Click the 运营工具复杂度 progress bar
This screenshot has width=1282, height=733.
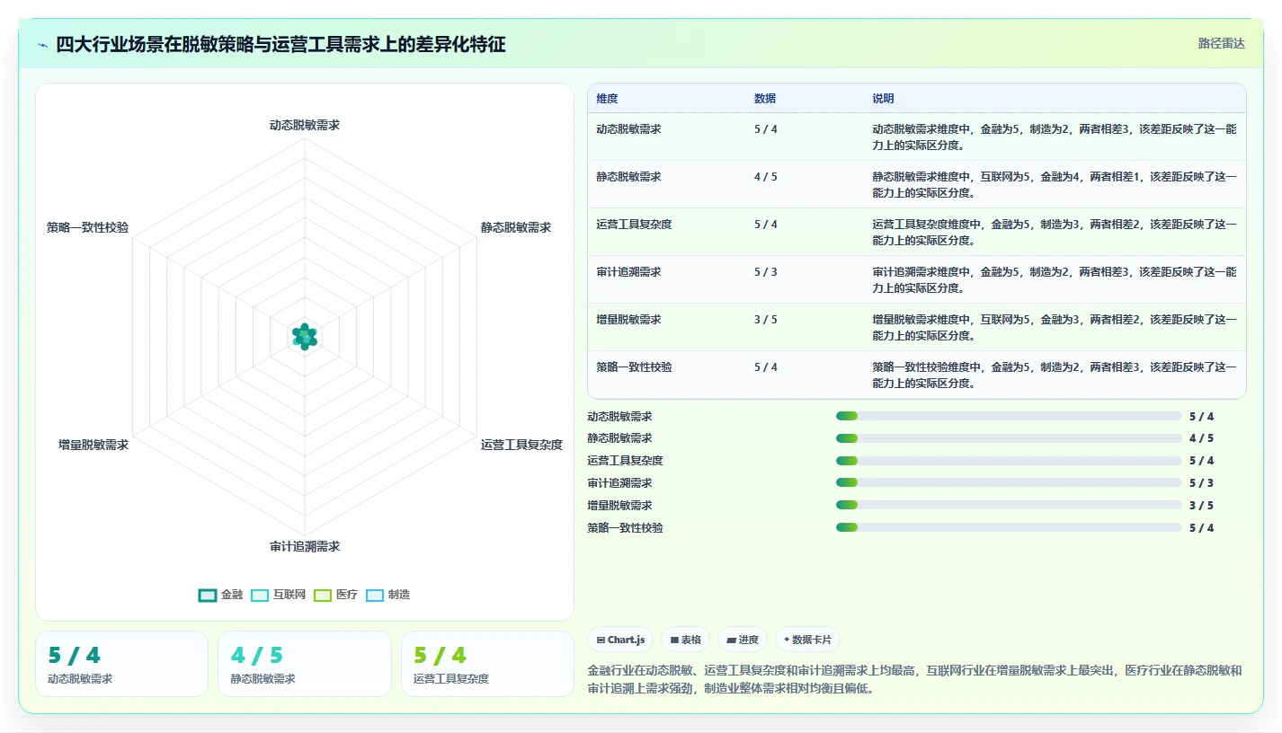[x=1009, y=461]
